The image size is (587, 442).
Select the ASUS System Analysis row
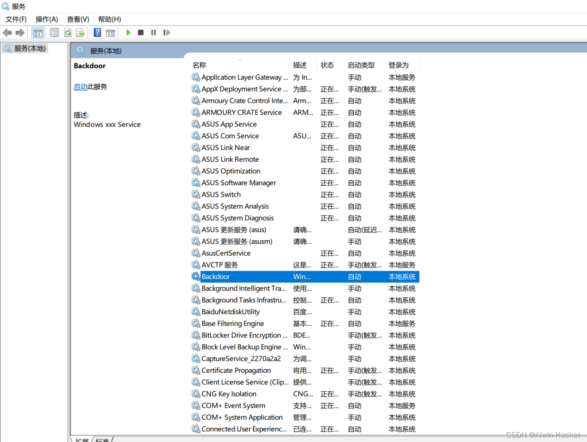point(305,206)
